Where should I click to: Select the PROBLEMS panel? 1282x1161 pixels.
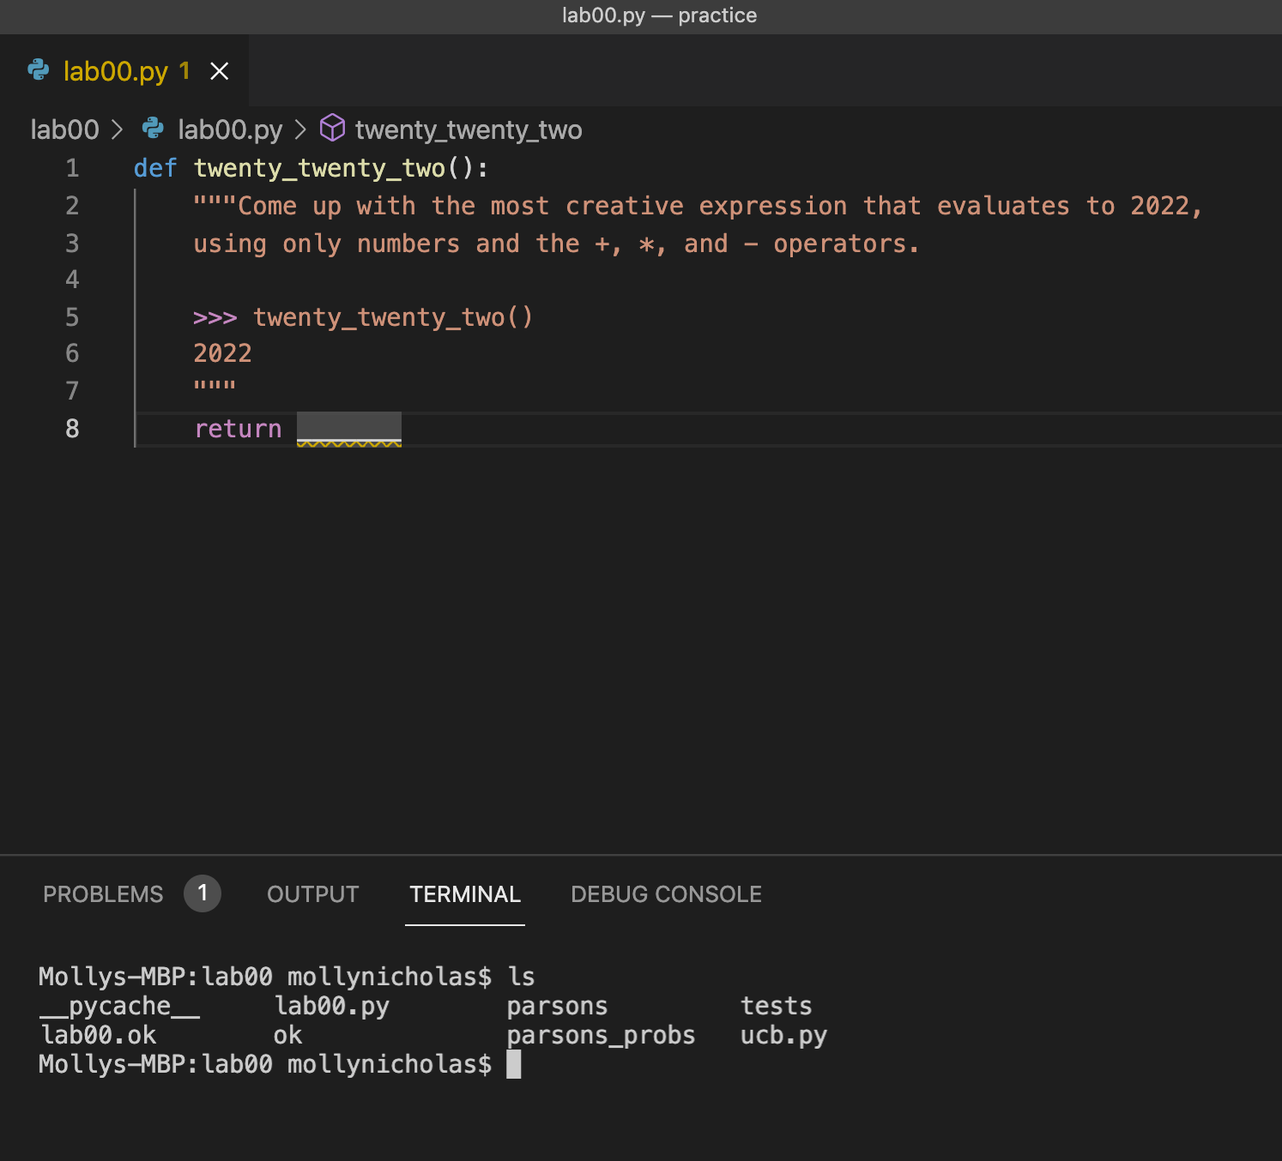[102, 893]
